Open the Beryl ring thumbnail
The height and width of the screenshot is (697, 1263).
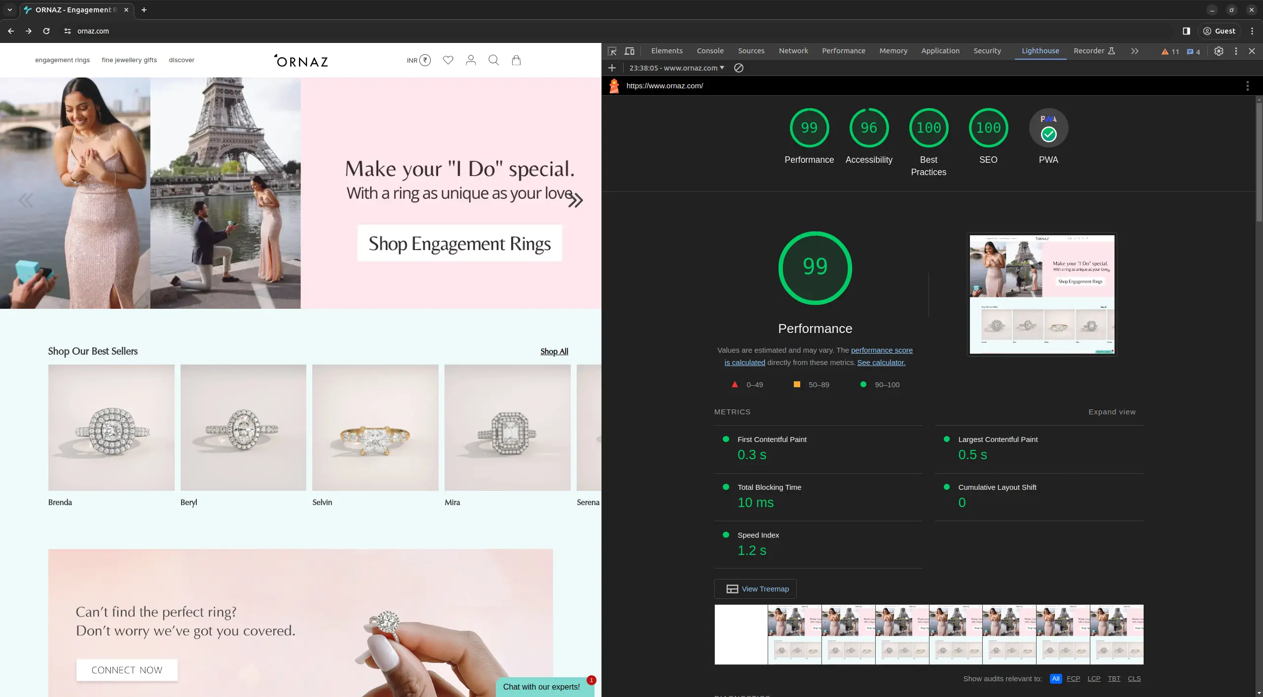pyautogui.click(x=243, y=428)
